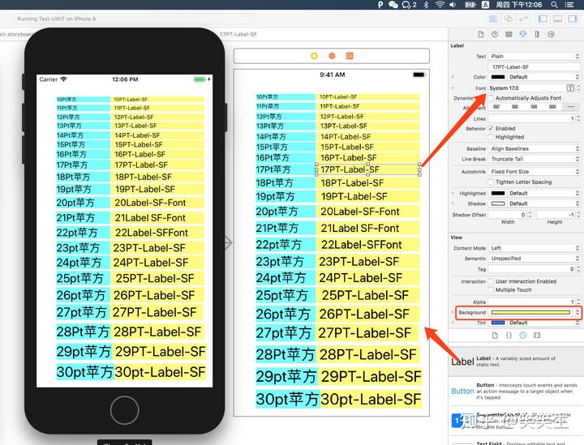
Task: Enable Tighten Letter Spacing
Action: [491, 182]
